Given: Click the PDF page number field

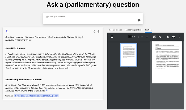Looking at the screenshot, I should click(x=130, y=37).
